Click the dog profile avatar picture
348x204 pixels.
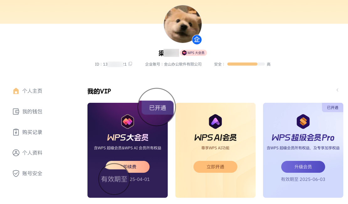pos(183,24)
